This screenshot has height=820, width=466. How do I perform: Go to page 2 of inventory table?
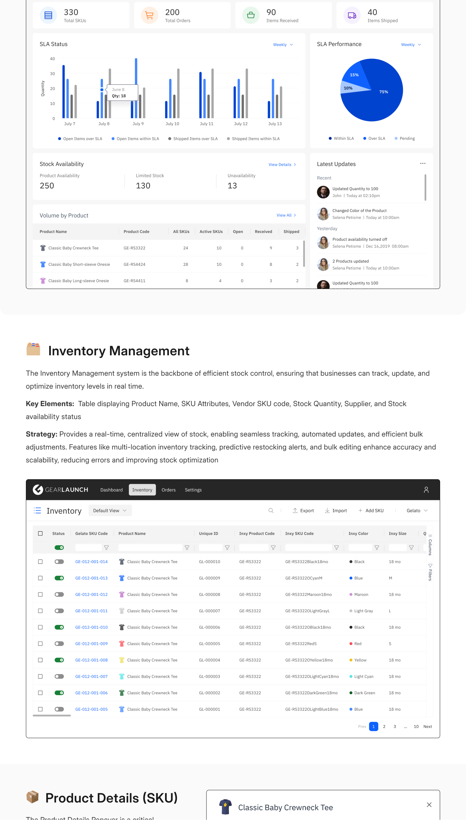pyautogui.click(x=384, y=726)
